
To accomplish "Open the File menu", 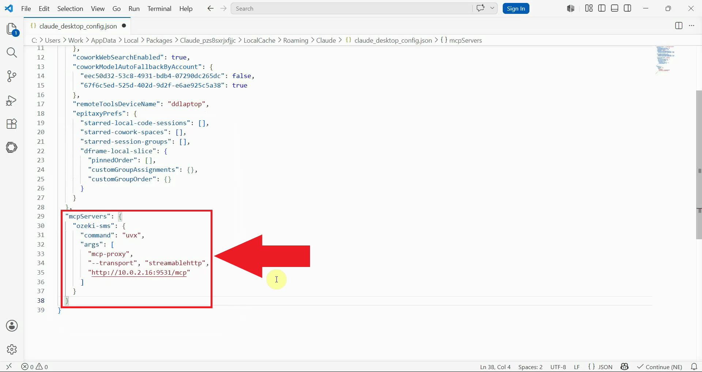I will pos(26,8).
